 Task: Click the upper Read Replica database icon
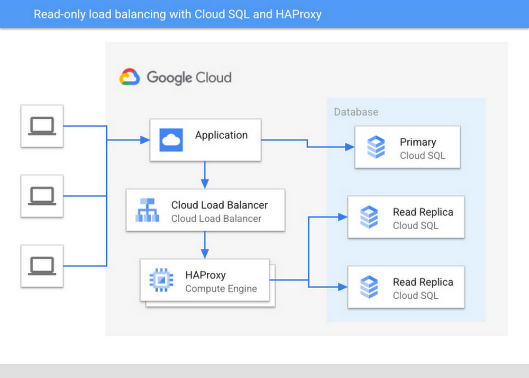coord(371,217)
